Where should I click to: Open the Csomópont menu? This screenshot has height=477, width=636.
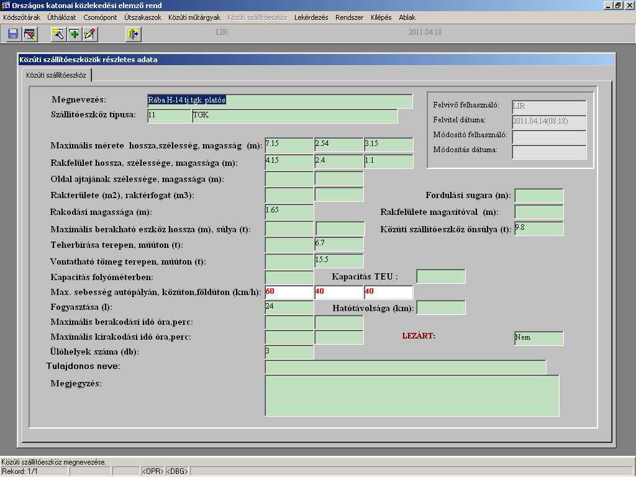[100, 17]
